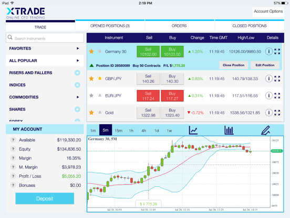The height and width of the screenshot is (218, 290).
Task: Click the XTRADE logo
Action: tap(26, 13)
